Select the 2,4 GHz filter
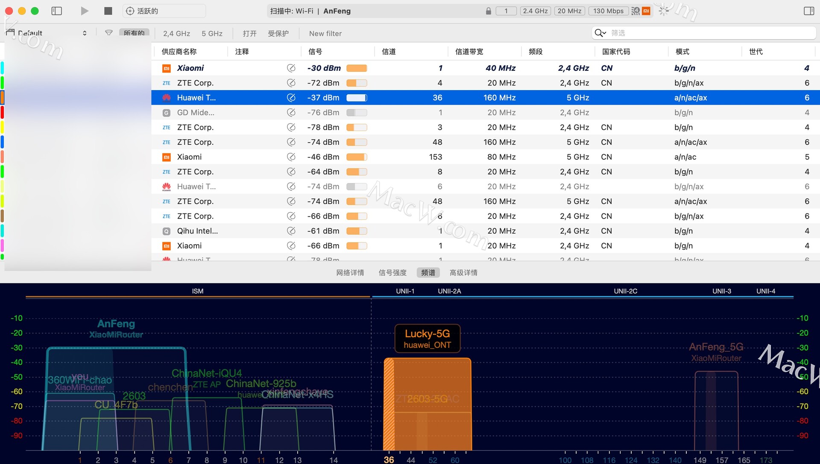Image resolution: width=820 pixels, height=464 pixels. coord(176,33)
